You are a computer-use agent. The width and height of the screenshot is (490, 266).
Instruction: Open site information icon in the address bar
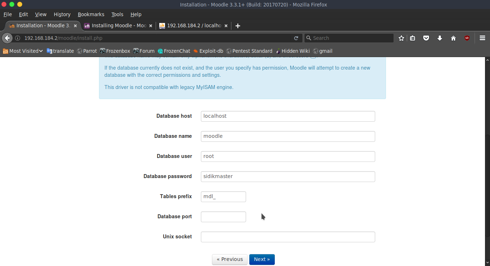(x=17, y=38)
